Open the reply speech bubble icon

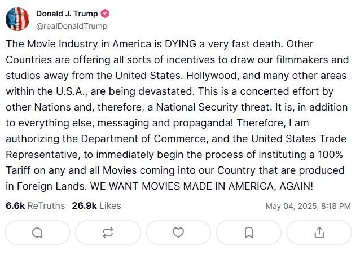[37, 233]
